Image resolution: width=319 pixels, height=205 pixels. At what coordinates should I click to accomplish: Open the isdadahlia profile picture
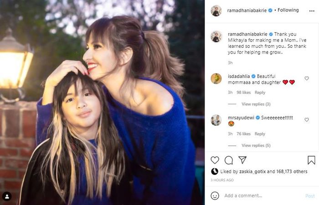pyautogui.click(x=216, y=78)
